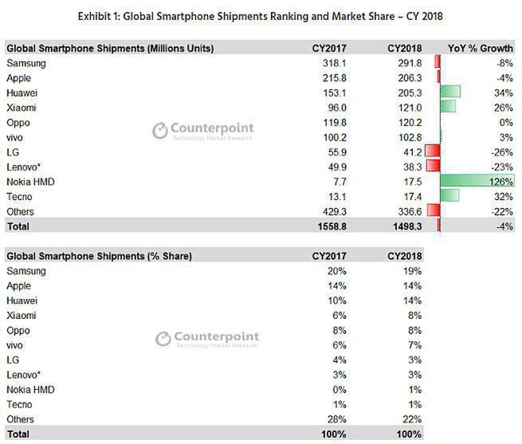Click the Others CY2017 value 429.3

click(x=328, y=211)
